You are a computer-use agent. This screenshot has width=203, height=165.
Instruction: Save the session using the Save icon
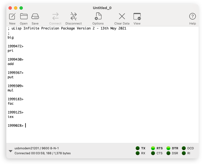(x=35, y=17)
